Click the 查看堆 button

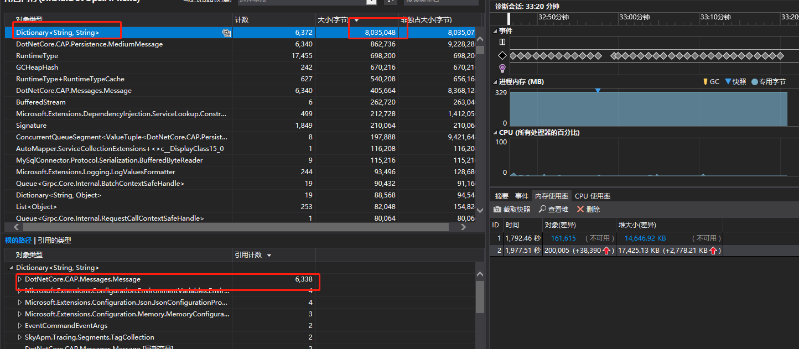tap(553, 210)
